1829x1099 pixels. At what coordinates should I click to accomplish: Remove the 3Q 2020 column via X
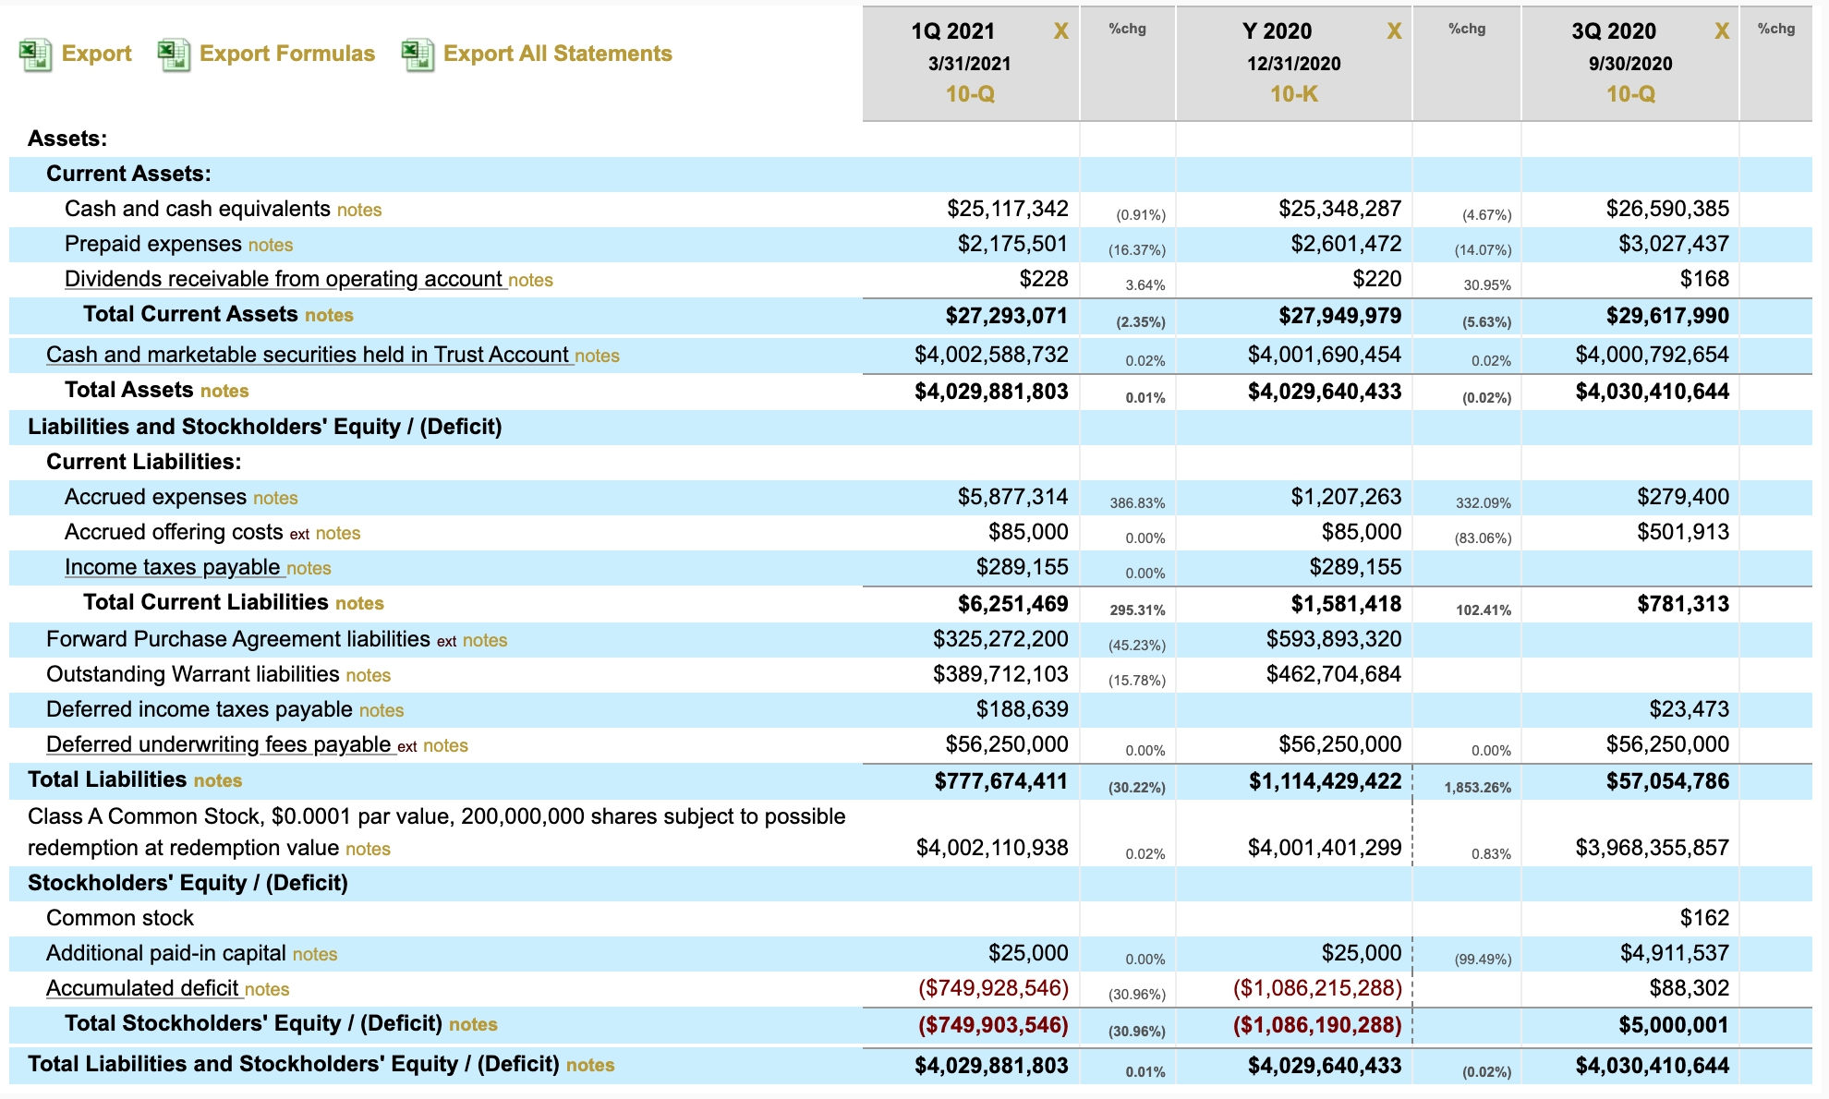pyautogui.click(x=1721, y=31)
